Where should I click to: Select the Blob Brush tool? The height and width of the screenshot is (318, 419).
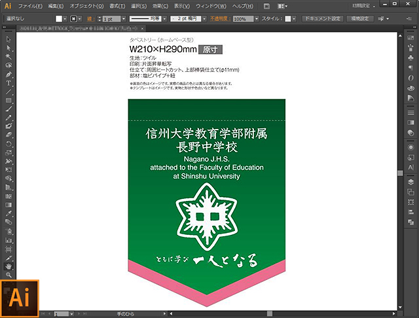[x=9, y=126]
